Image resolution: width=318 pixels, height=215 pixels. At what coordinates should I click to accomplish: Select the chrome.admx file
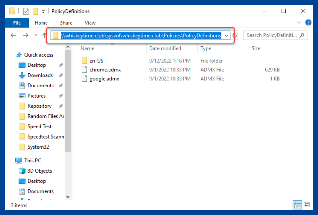(105, 70)
